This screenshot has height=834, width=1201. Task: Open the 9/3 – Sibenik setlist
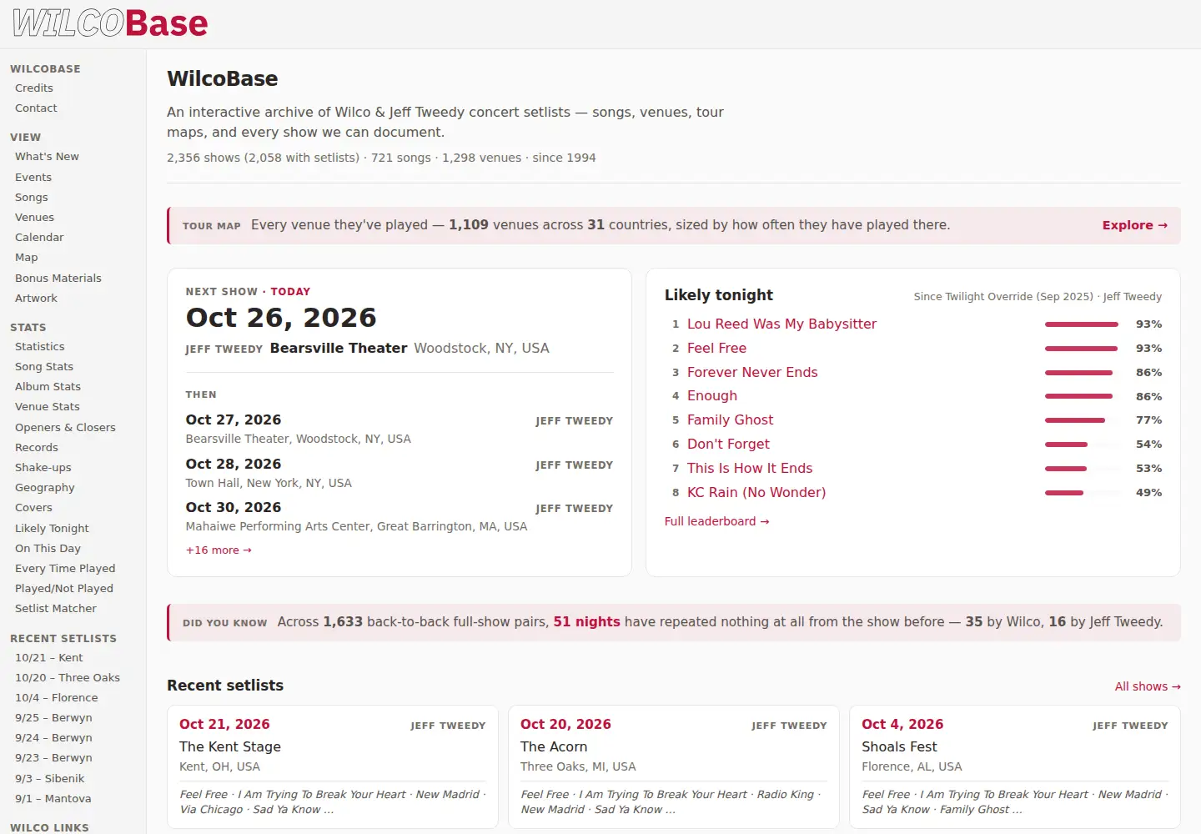(50, 779)
